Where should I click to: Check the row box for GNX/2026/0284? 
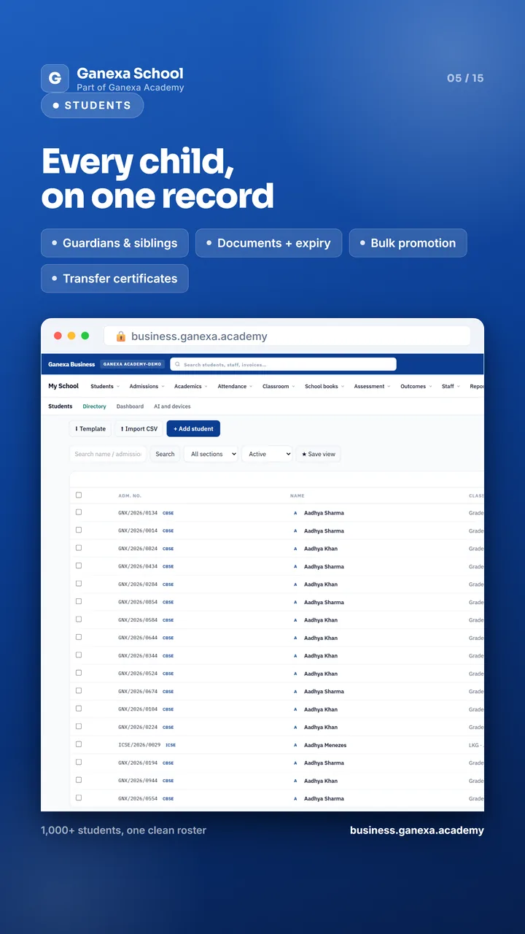79,584
